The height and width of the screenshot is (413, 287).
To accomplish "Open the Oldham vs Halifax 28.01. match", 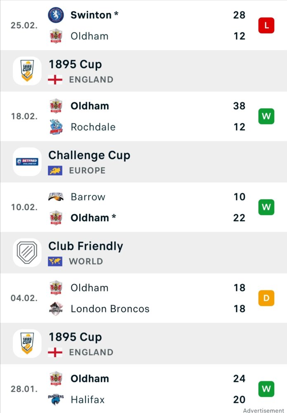I will pos(144,389).
